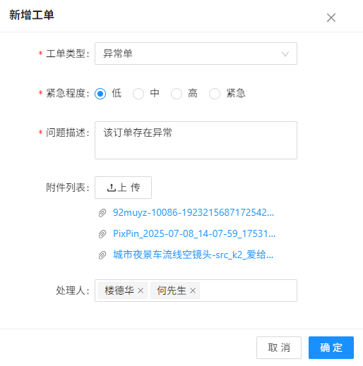The width and height of the screenshot is (363, 366).
Task: Expand the 工单类型 dropdown arrow
Action: 285,54
